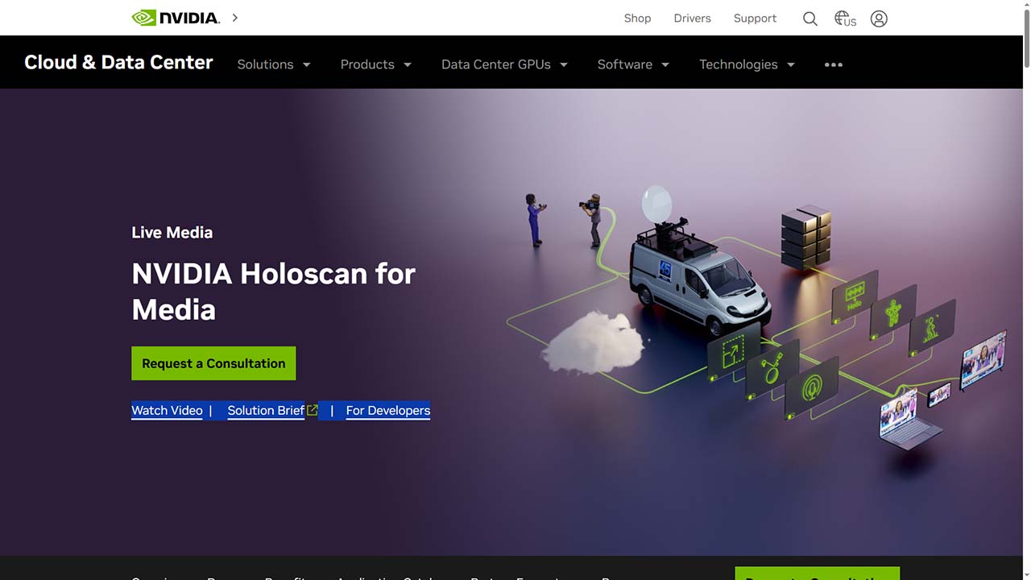1031x580 pixels.
Task: Open the Drivers menu item
Action: pos(692,19)
